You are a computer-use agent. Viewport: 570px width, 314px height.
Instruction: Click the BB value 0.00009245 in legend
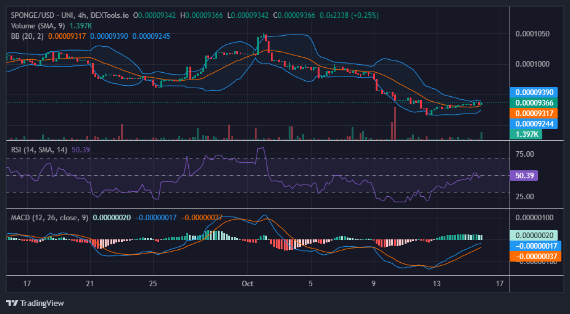click(151, 36)
